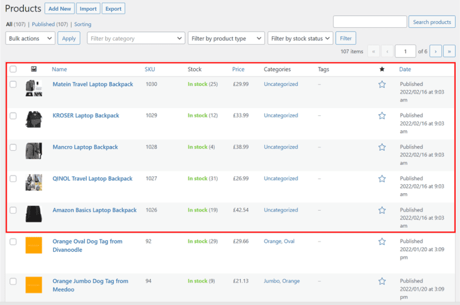Screen dimensions: 460x305
Task: Mark Mancro Laptop Backpack as featured
Action: click(x=382, y=147)
